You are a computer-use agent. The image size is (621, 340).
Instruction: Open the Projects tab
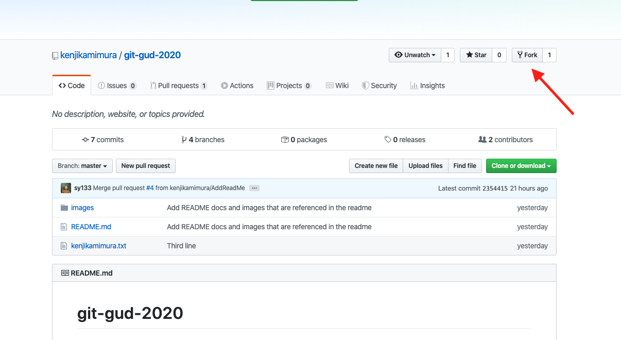[x=289, y=86]
